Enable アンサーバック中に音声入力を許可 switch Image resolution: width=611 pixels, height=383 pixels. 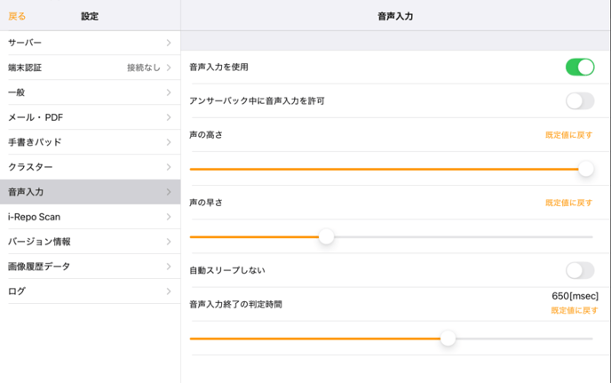[580, 101]
